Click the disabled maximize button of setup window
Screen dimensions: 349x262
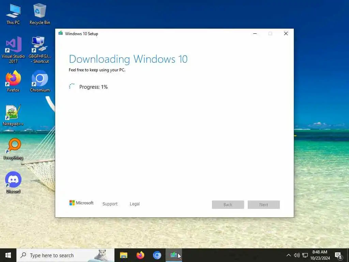tap(270, 34)
